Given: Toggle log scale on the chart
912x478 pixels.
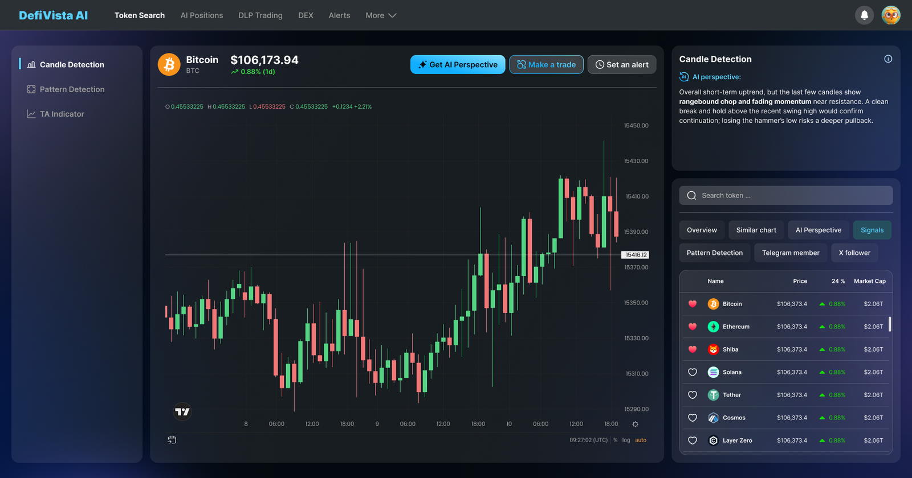Looking at the screenshot, I should click(626, 440).
